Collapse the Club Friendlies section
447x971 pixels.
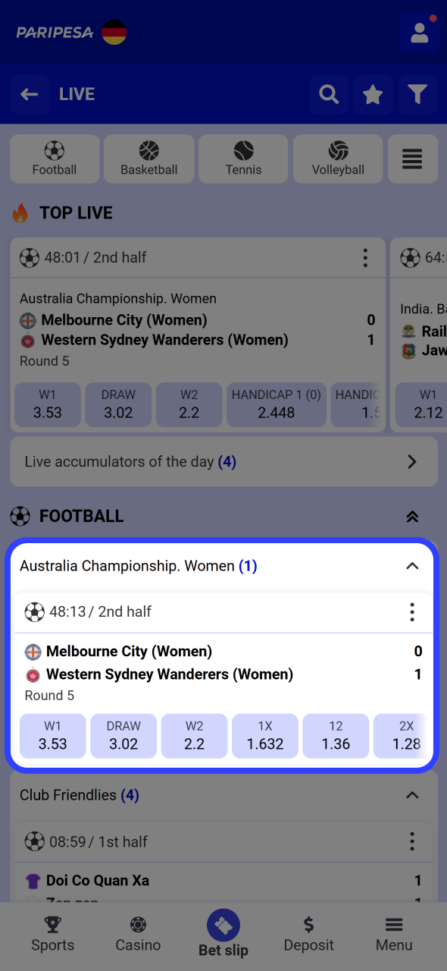tap(411, 795)
